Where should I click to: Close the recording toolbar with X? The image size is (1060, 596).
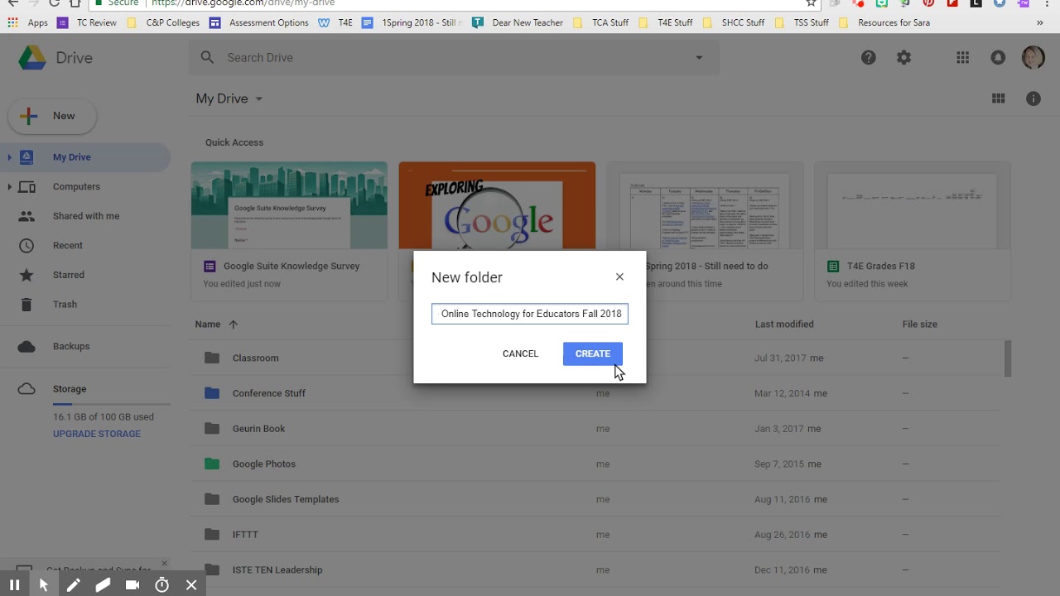pos(191,585)
